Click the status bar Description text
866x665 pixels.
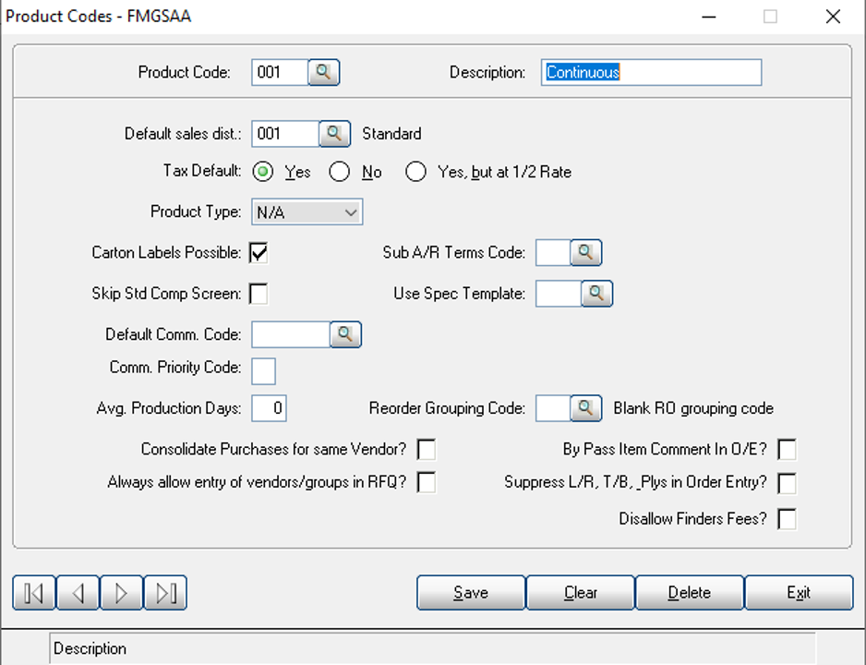tap(90, 648)
